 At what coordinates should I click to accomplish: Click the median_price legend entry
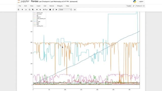point(40,26)
